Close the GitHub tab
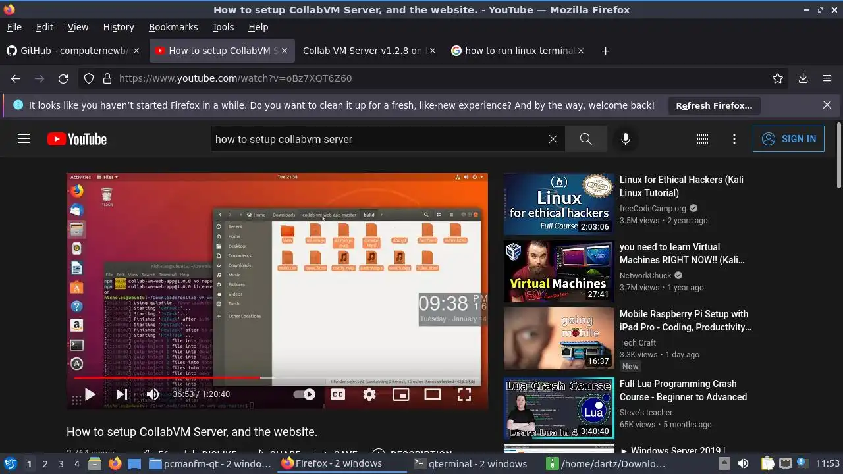843x474 pixels. [x=136, y=51]
